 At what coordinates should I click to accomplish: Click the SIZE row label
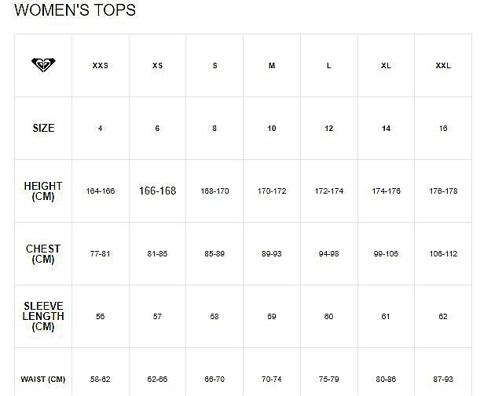coord(43,128)
